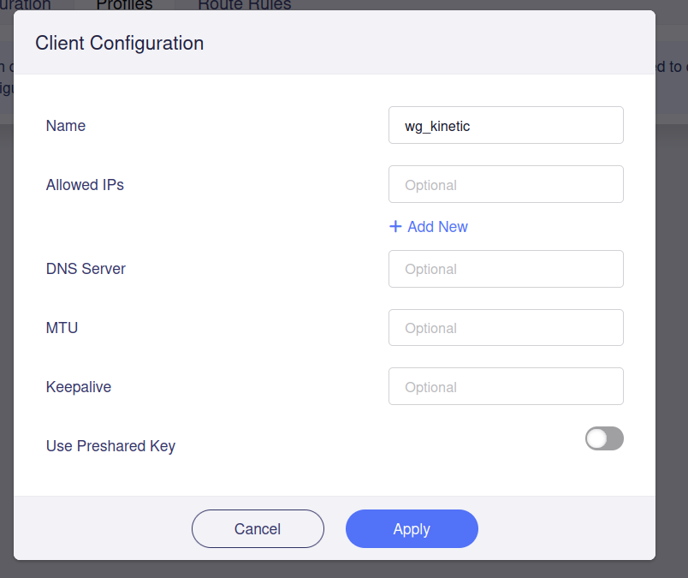Click the Allowed IPs label
This screenshot has height=578, width=688.
point(85,185)
